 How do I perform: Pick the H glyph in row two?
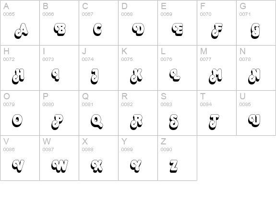click(x=18, y=76)
